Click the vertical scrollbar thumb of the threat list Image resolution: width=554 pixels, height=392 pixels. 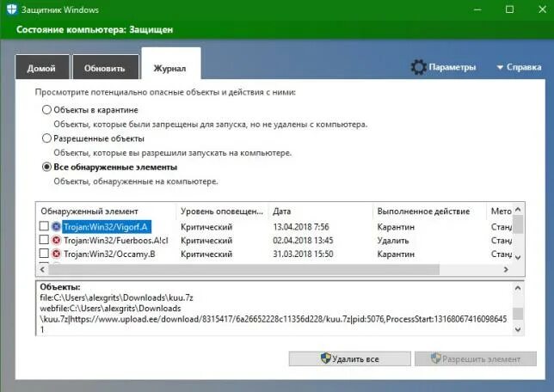tap(518, 224)
